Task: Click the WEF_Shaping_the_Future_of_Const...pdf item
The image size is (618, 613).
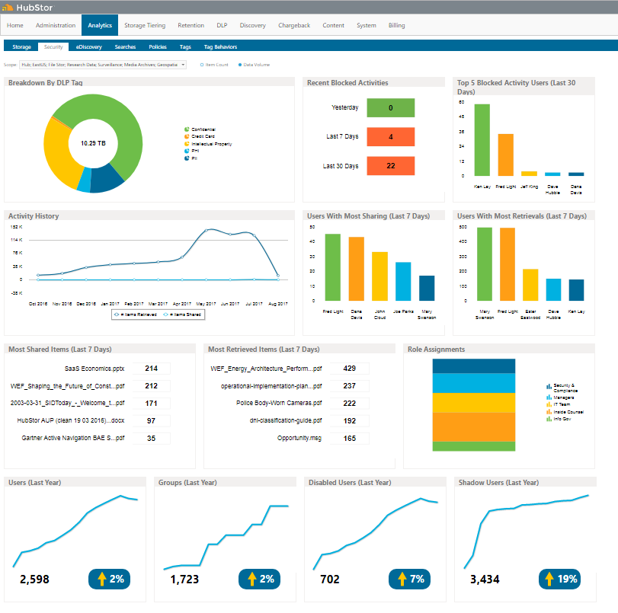Action: (x=67, y=386)
